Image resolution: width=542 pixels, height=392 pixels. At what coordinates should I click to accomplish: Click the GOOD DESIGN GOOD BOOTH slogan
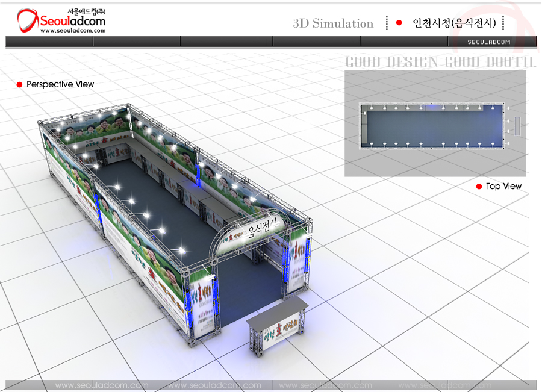(440, 62)
